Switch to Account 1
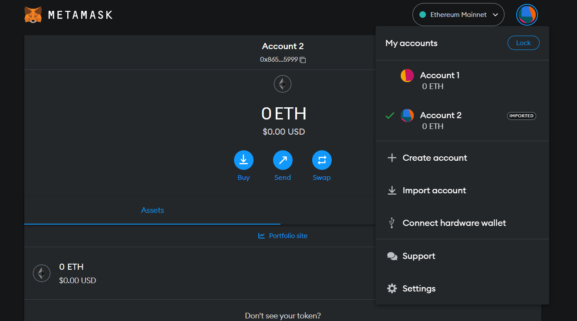Screen dimensions: 577x321 (x=439, y=80)
